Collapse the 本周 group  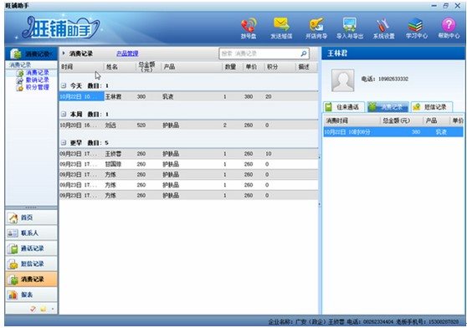click(x=64, y=115)
